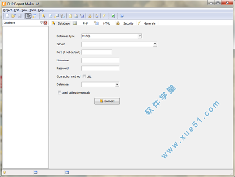Close the Database side panel
The width and height of the screenshot is (235, 177).
click(45, 23)
